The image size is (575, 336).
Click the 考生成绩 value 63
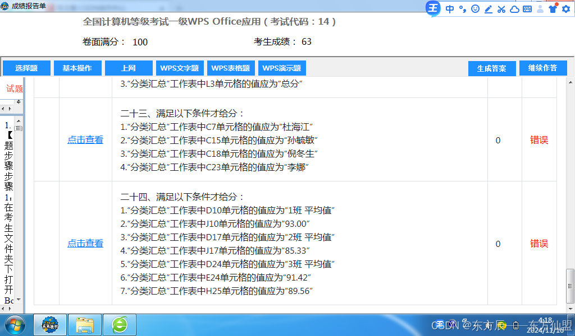(307, 41)
